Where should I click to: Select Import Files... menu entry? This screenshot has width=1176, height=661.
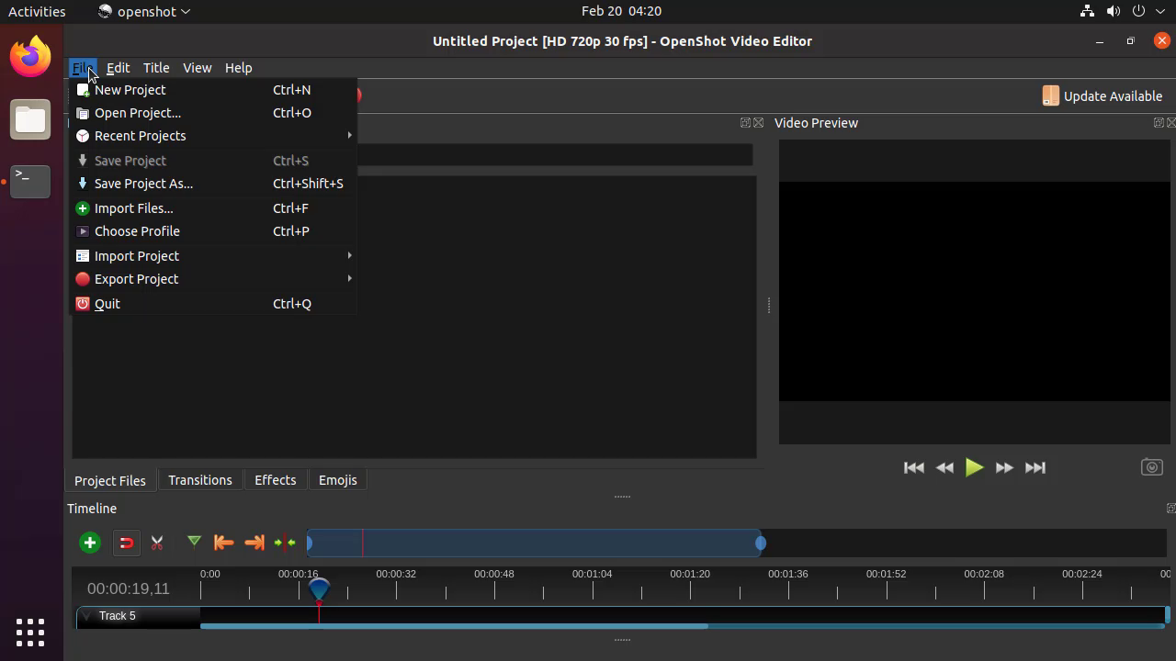click(x=212, y=208)
